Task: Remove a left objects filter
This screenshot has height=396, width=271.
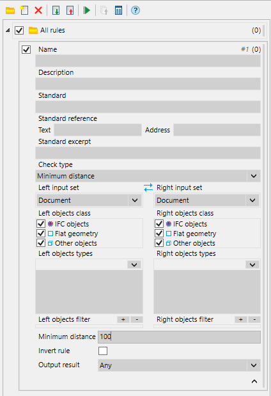Action: (137, 319)
